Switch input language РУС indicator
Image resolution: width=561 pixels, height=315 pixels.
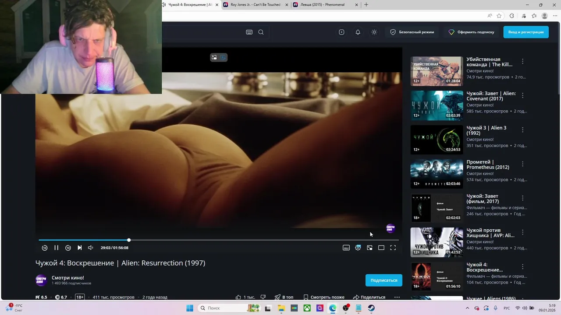click(507, 308)
